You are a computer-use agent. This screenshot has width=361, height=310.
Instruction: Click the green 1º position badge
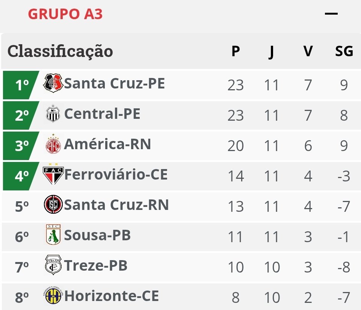pos(21,85)
